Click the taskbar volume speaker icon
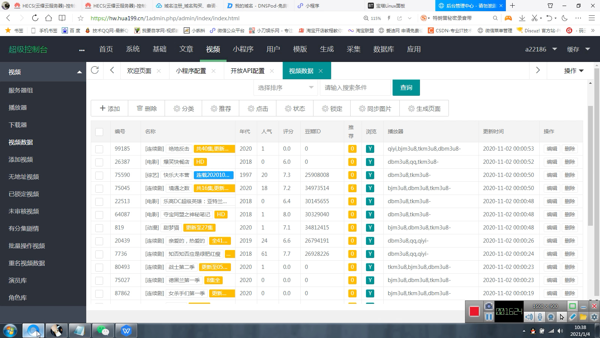This screenshot has width=600, height=338. click(x=560, y=331)
